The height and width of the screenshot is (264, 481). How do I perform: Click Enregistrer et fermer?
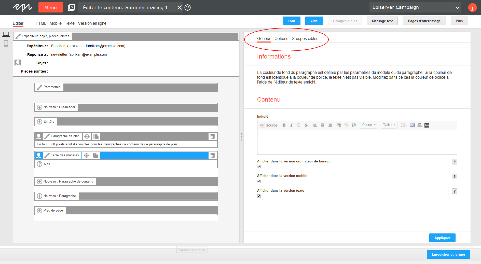(448, 254)
